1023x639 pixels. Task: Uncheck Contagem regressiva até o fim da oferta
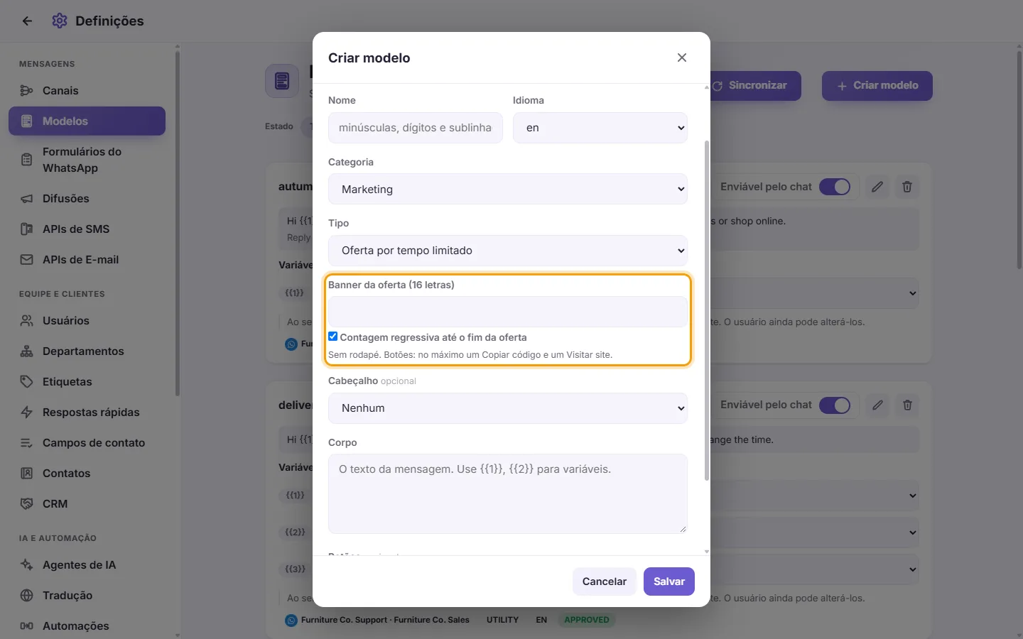332,337
